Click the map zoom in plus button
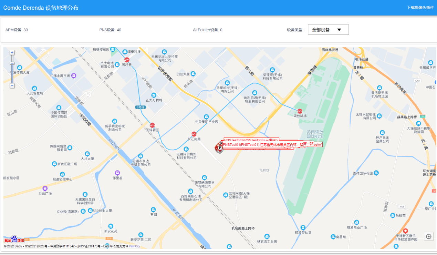The width and height of the screenshot is (437, 255). [12, 52]
